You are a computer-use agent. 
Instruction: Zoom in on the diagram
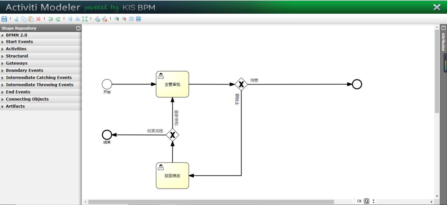coord(117,19)
